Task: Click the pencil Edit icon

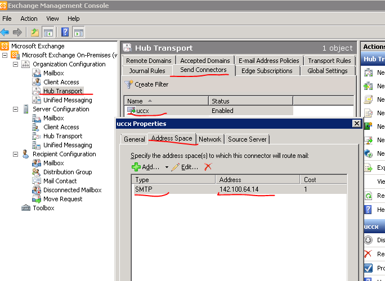Action: pos(175,167)
